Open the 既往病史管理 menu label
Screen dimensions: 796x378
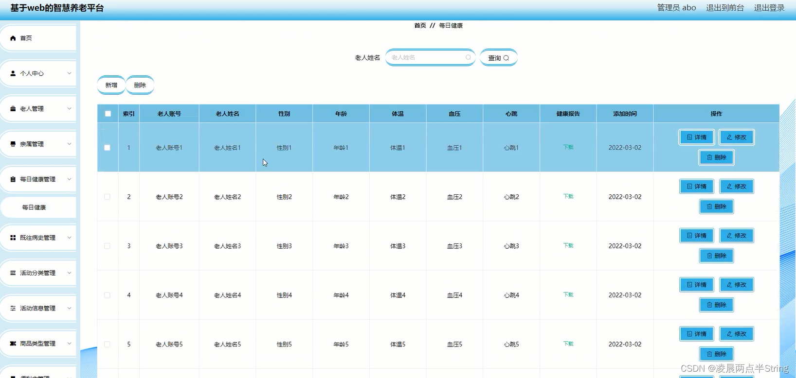(x=37, y=238)
